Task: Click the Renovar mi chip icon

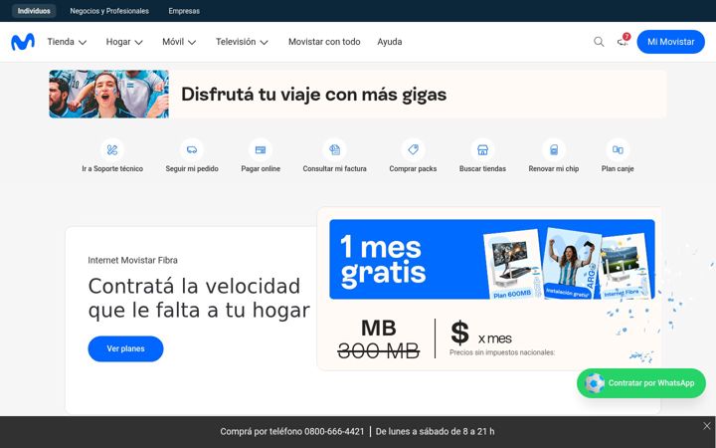Action: tap(554, 149)
